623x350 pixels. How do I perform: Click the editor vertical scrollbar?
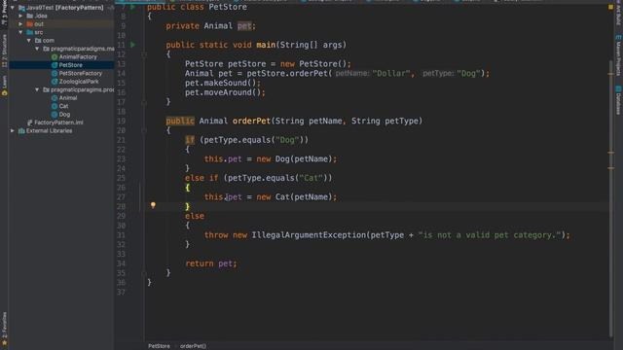pos(611,198)
